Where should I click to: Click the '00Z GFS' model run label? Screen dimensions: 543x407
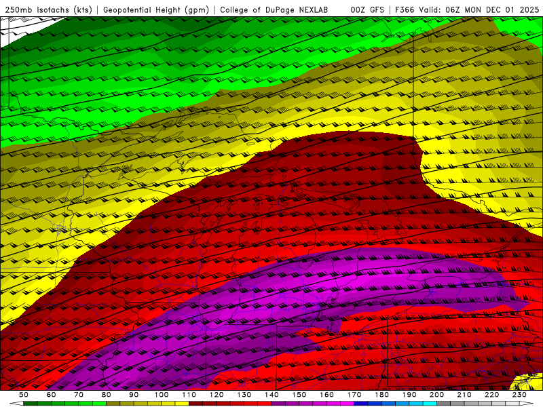[367, 10]
